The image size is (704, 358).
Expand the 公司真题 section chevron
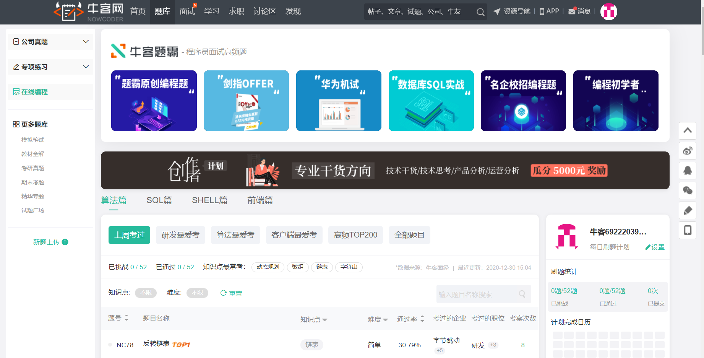pos(86,41)
